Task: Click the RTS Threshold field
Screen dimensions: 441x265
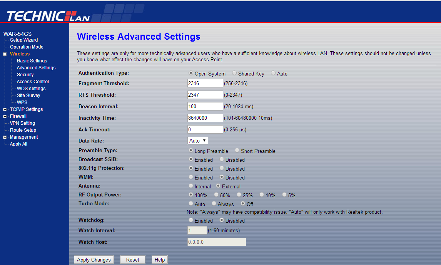Action: [x=205, y=95]
